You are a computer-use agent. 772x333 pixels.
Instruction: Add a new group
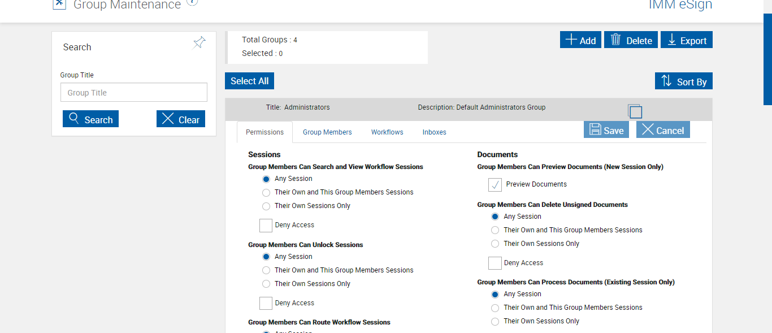(580, 40)
